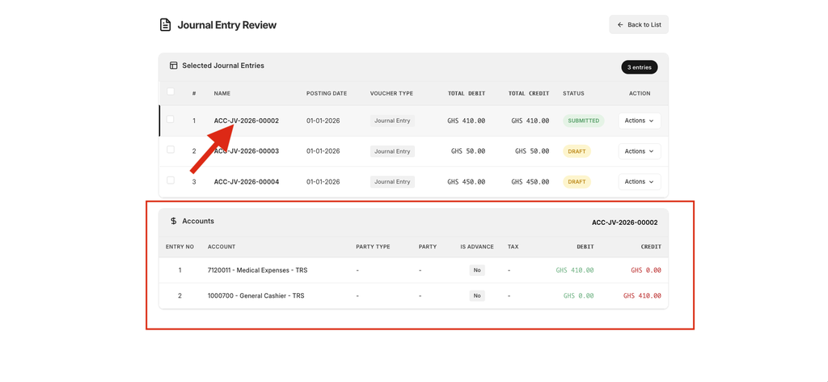The image size is (828, 382).
Task: Expand Actions menu for ACC-JV-2026-00004
Action: tap(639, 182)
